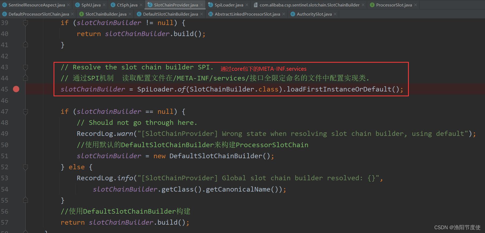
Task: Click line number 51 in the gutter
Action: tap(5, 156)
